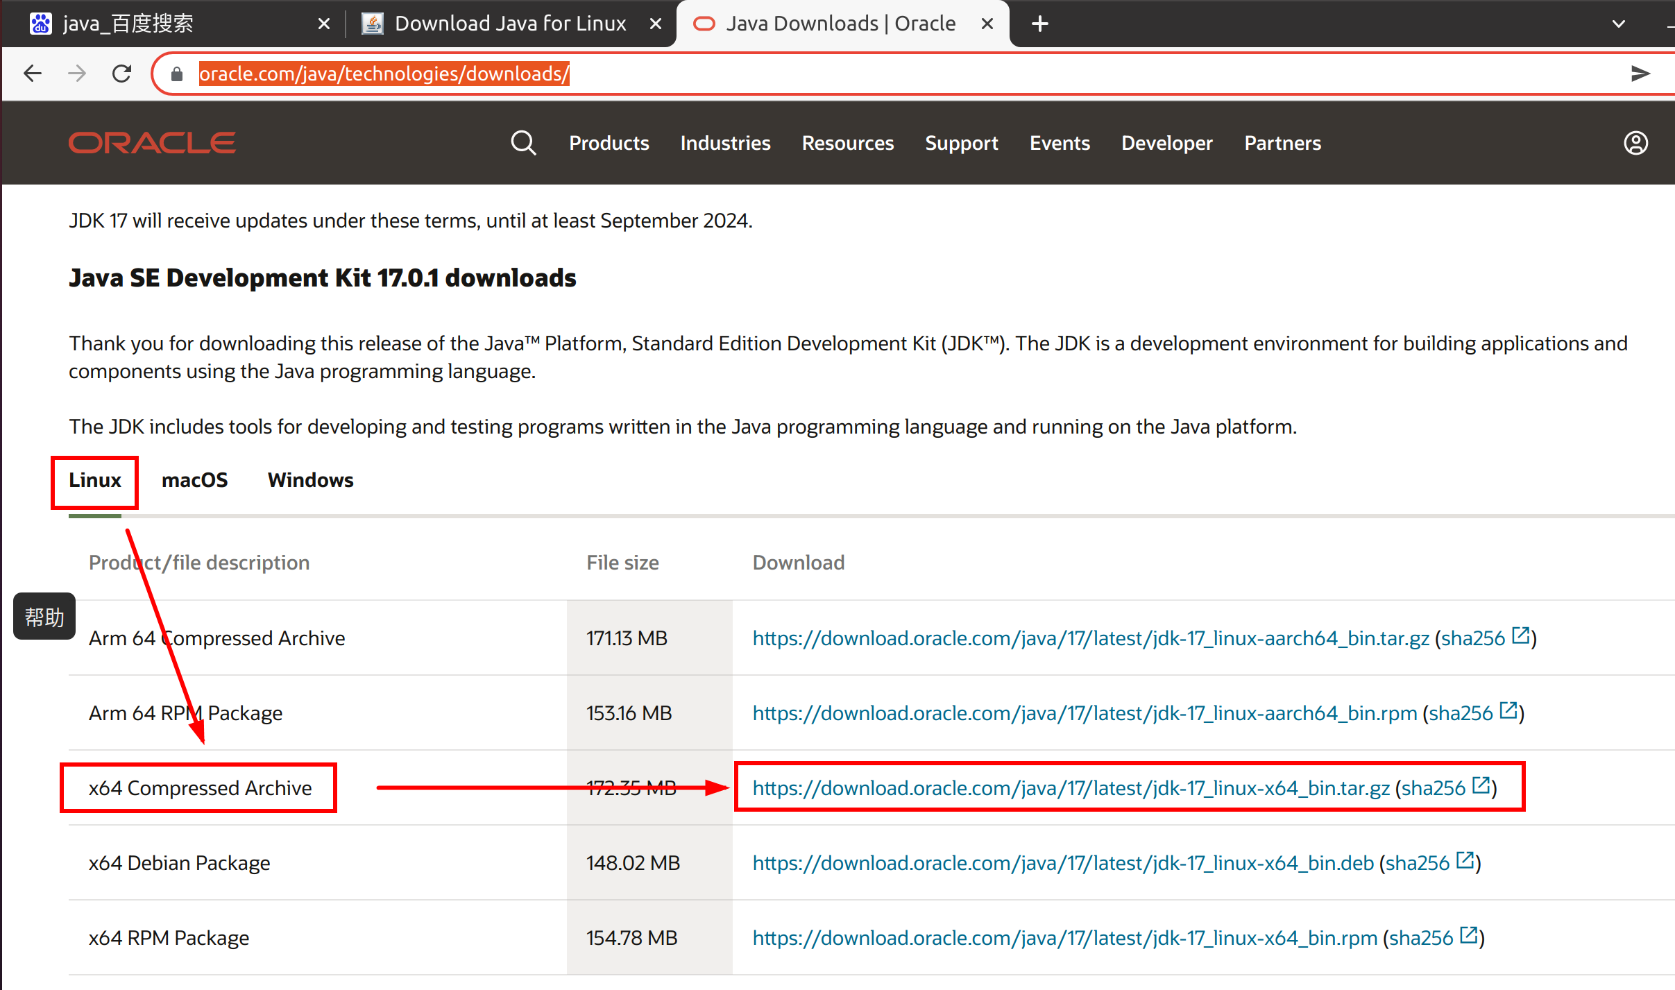The height and width of the screenshot is (990, 1675).
Task: Switch to the macOS downloads tab
Action: (x=194, y=480)
